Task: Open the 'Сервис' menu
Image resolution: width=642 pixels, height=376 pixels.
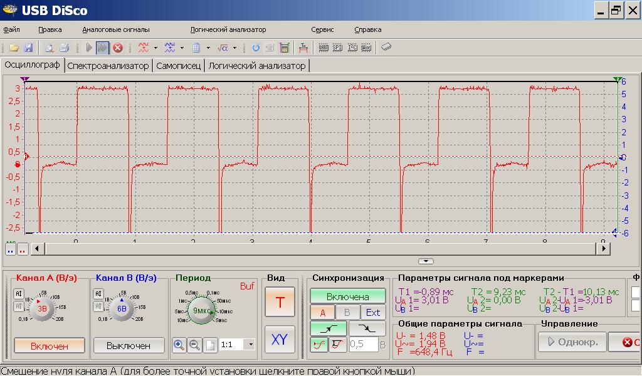Action: tap(322, 29)
